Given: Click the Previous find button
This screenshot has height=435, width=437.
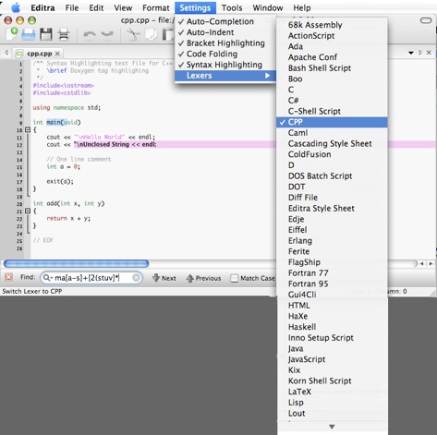Looking at the screenshot, I should 203,278.
